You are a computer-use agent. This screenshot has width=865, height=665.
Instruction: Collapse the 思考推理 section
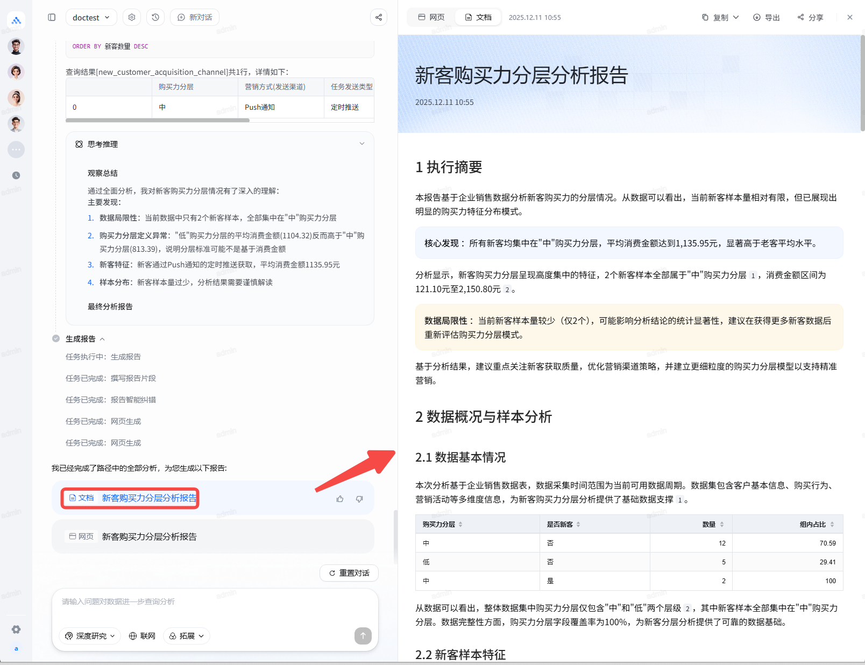click(362, 144)
